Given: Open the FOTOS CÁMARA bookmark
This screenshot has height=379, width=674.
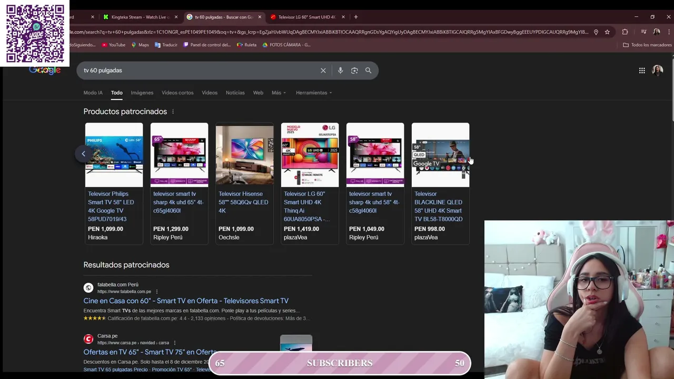Looking at the screenshot, I should pyautogui.click(x=286, y=45).
